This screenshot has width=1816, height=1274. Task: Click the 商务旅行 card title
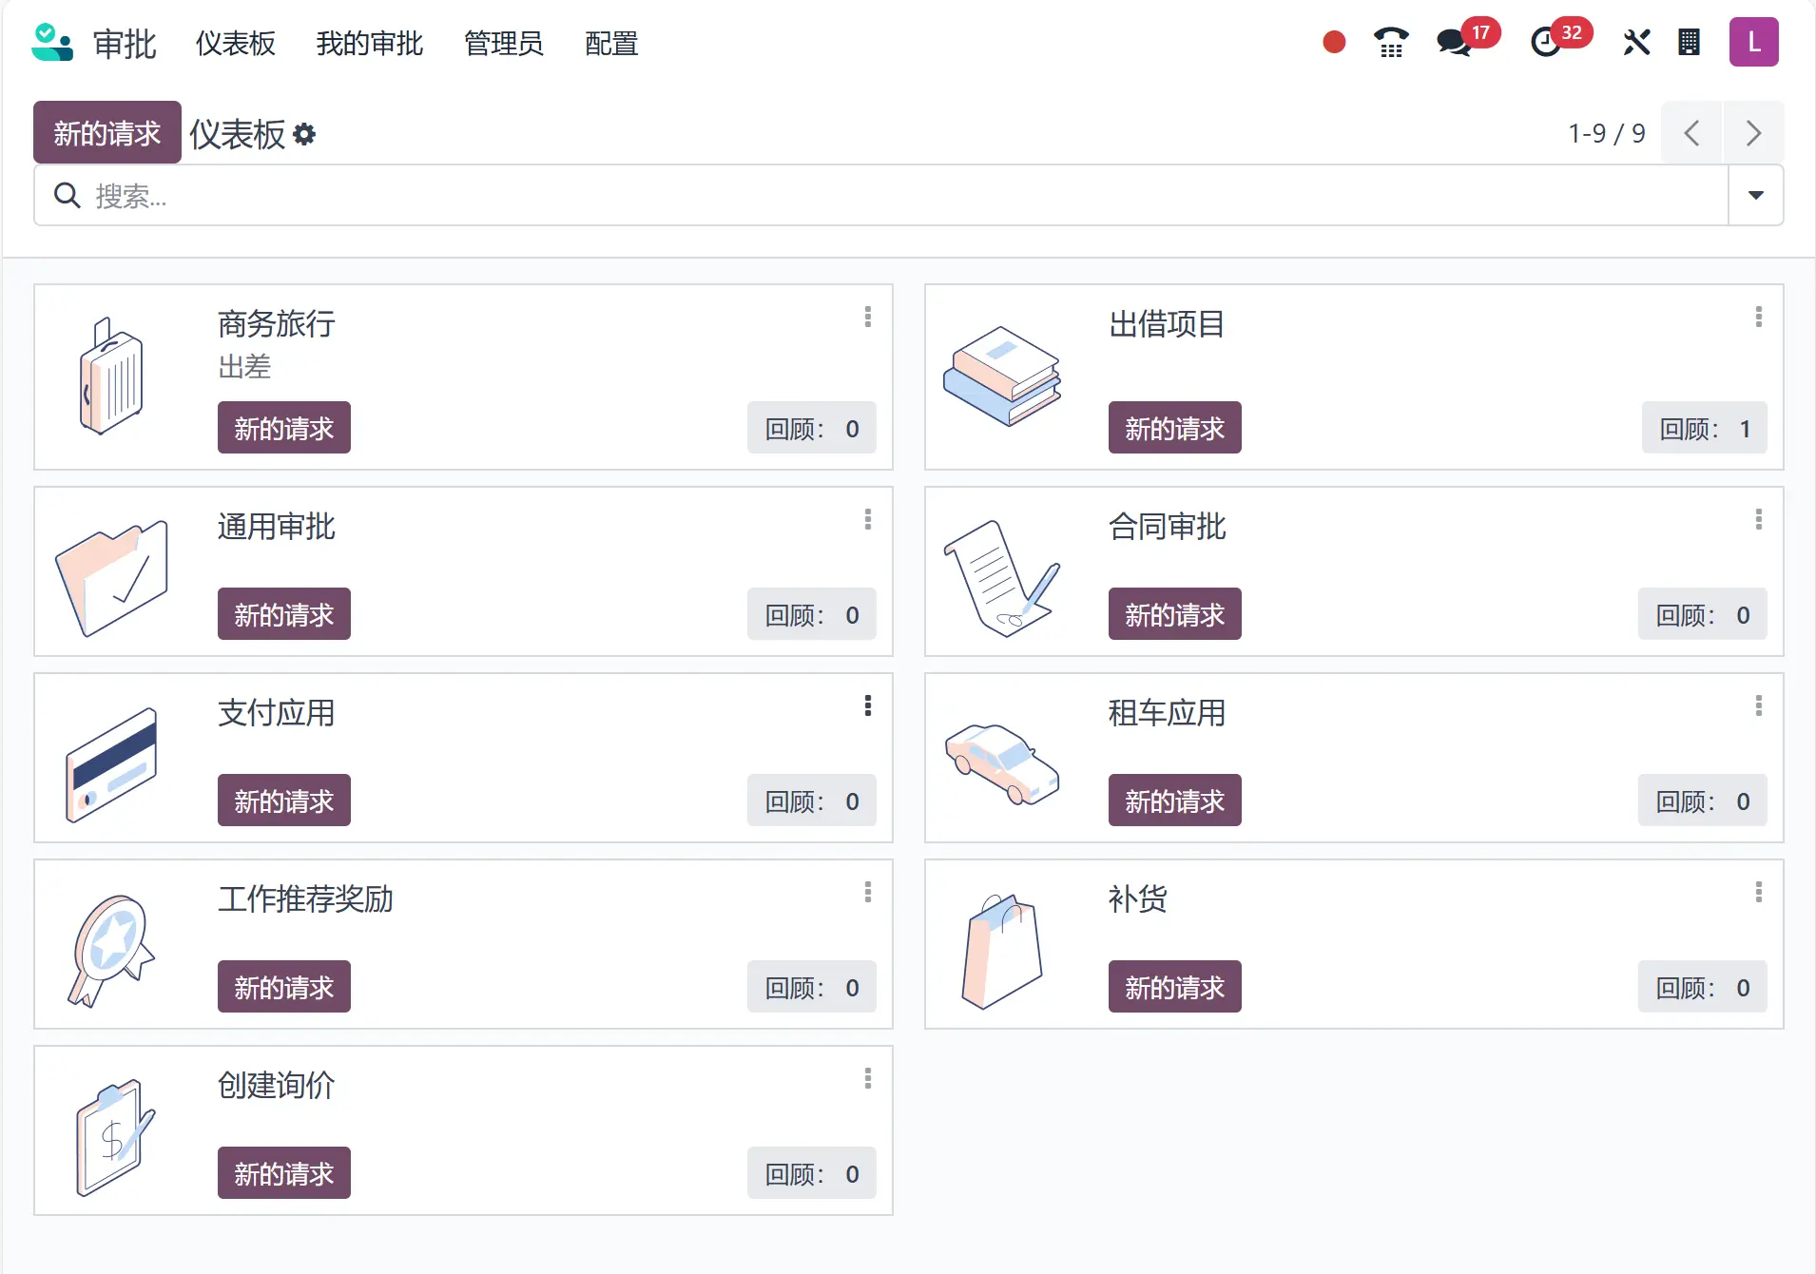pos(277,324)
